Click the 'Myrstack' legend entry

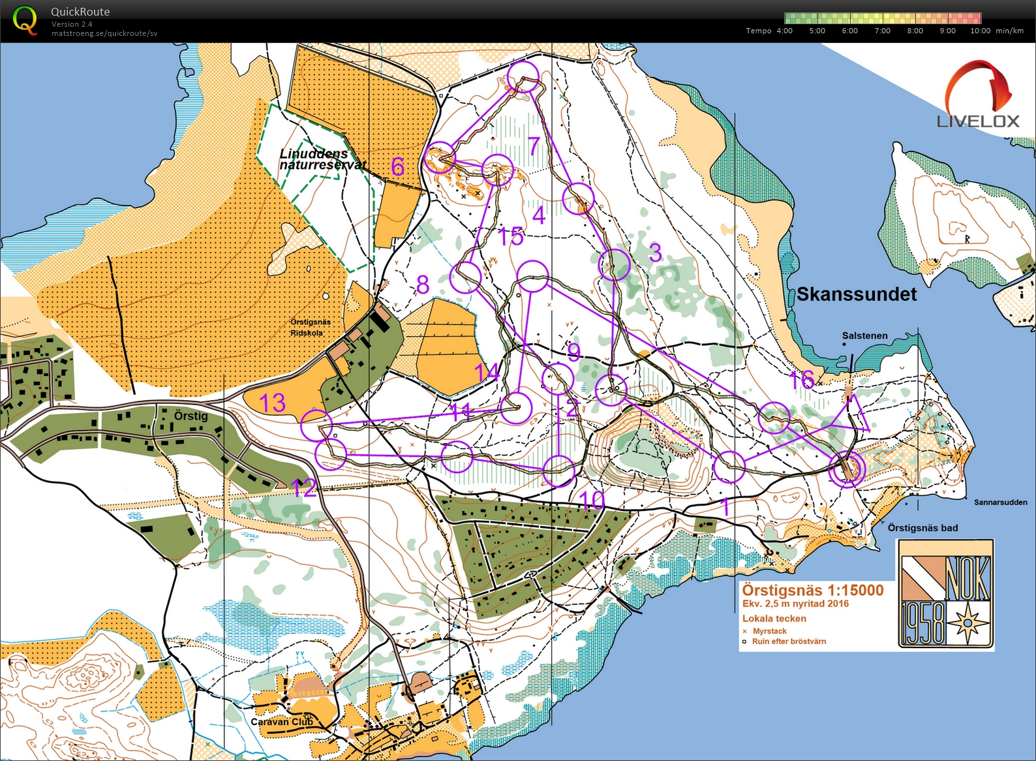click(770, 631)
